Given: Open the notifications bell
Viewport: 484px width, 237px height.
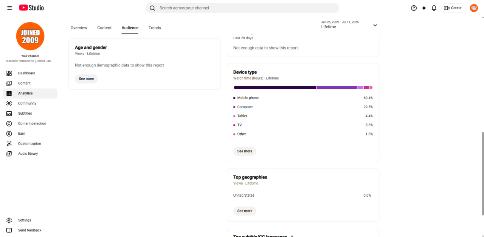Looking at the screenshot, I should (x=434, y=8).
